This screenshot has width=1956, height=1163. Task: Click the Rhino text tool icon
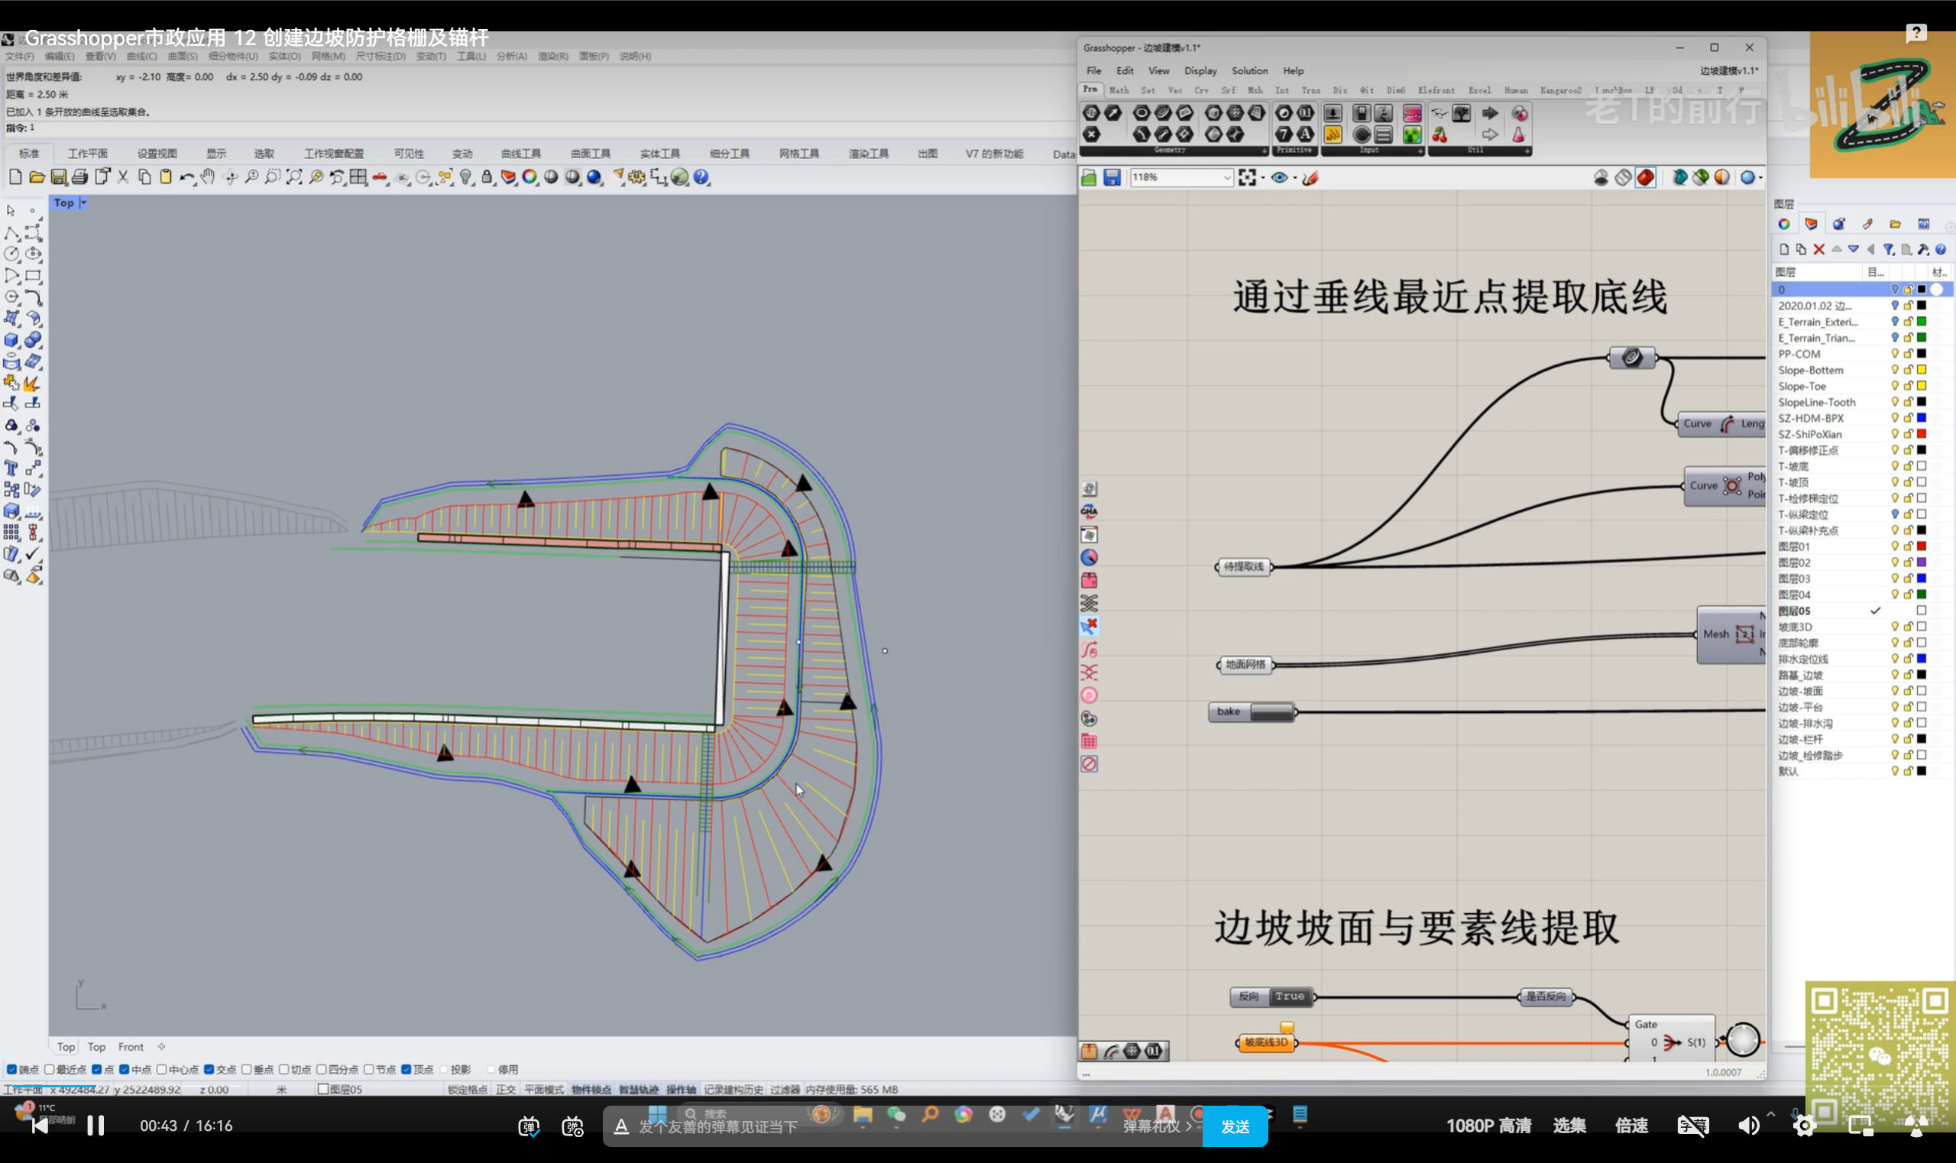pyautogui.click(x=11, y=468)
